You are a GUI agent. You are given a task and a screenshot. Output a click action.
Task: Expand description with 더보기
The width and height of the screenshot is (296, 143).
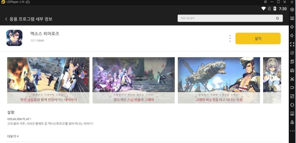pyautogui.click(x=13, y=136)
